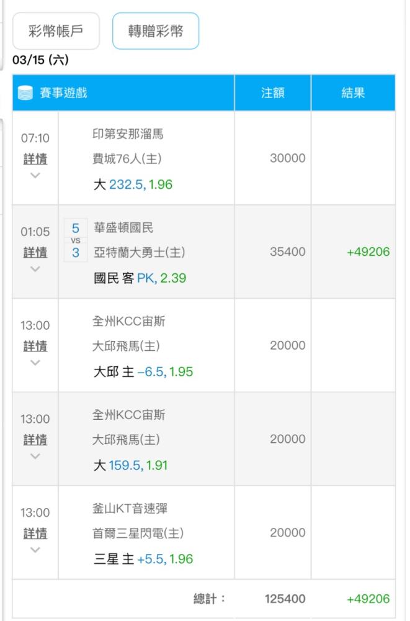Click the 賽事遊戲 column header
The image size is (410, 621).
[63, 93]
